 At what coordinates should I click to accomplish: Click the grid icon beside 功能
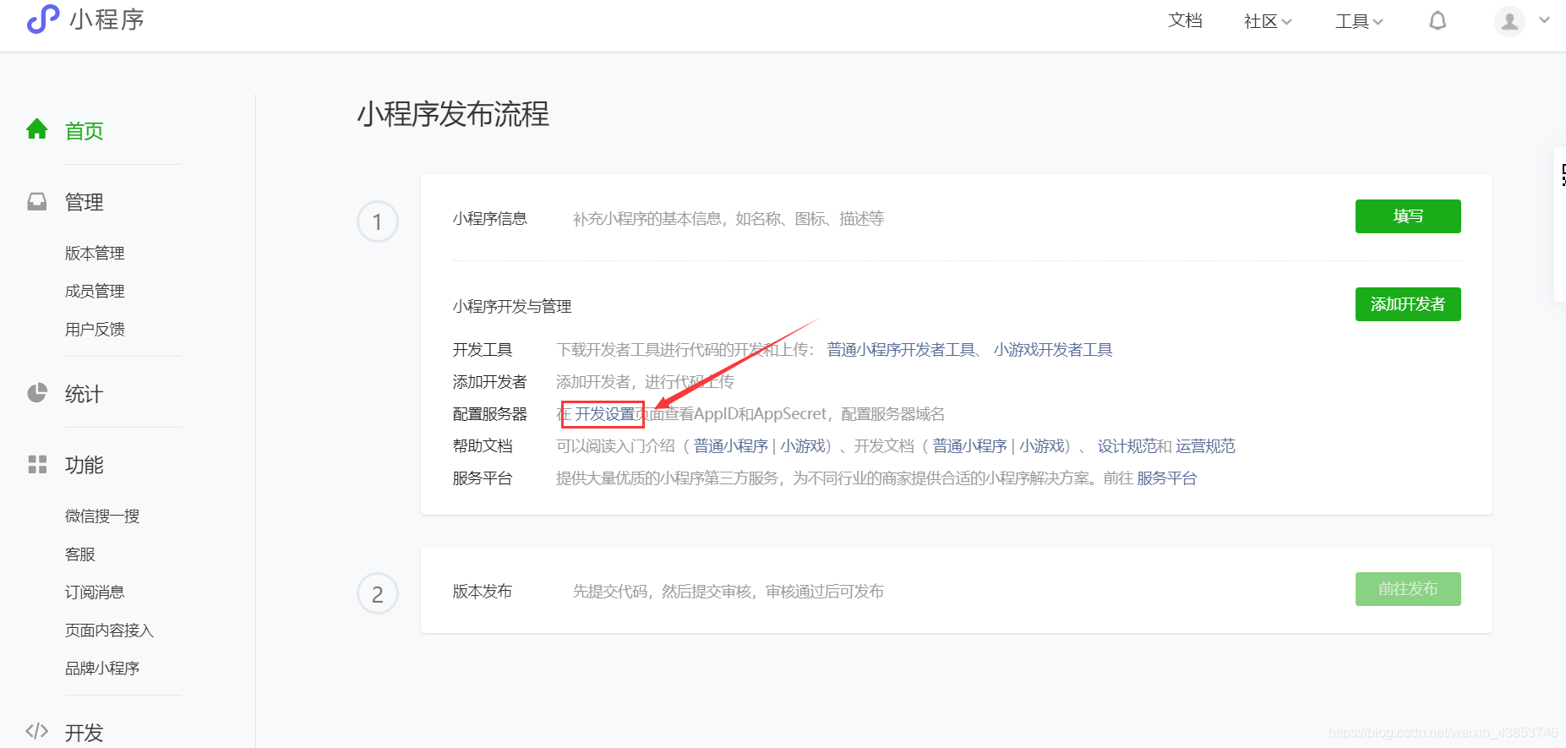pyautogui.click(x=37, y=464)
